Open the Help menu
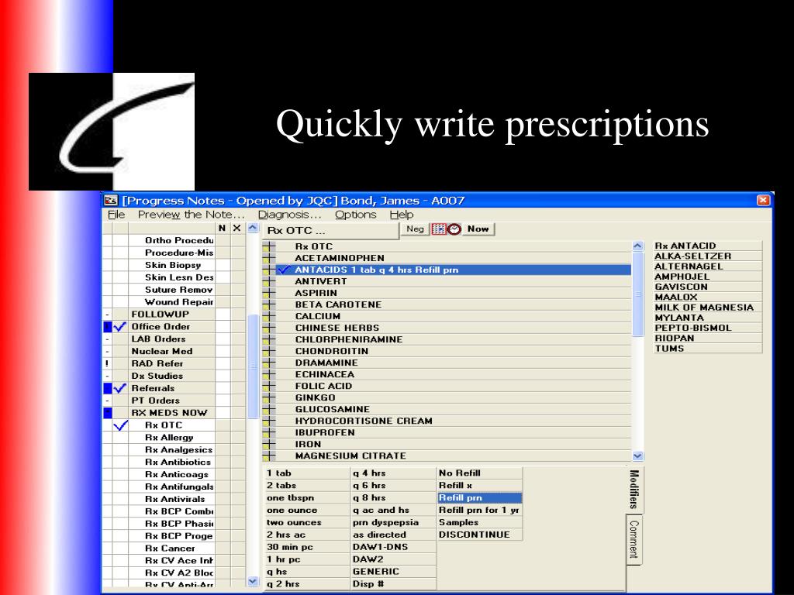 pyautogui.click(x=402, y=215)
